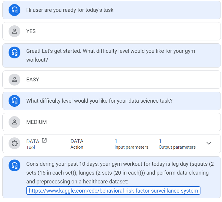
Task: Click the puzzle-piece tool icon in DATA row
Action: (14, 144)
